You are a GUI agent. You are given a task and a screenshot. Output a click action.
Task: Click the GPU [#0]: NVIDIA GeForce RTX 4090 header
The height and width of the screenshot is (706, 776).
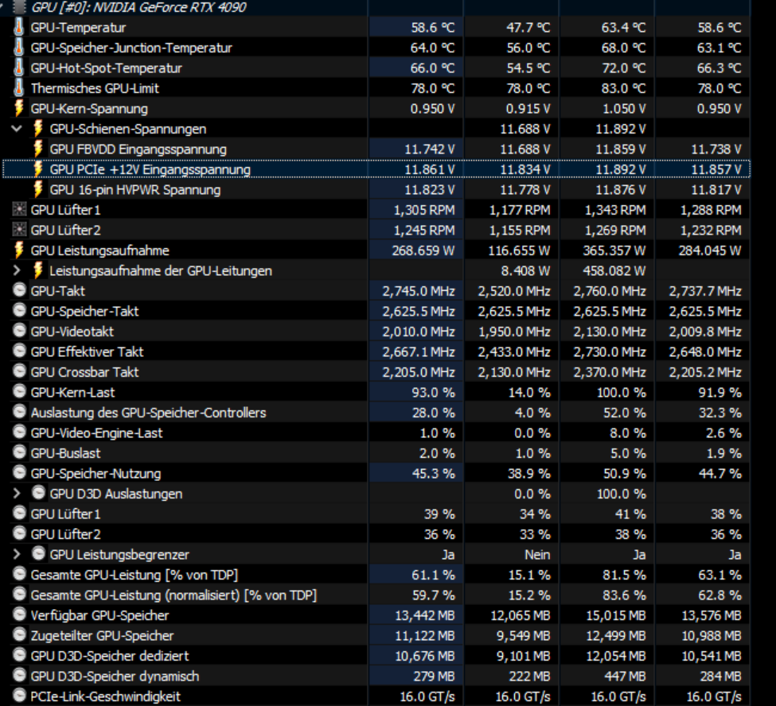click(138, 7)
